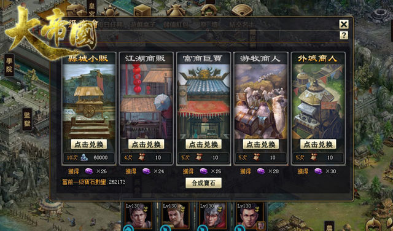Click the 合成寶石 button
The height and width of the screenshot is (231, 393).
pyautogui.click(x=203, y=183)
